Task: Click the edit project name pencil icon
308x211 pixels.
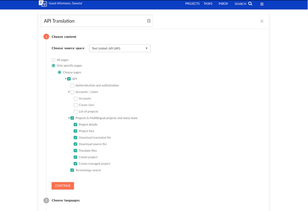Action: 149,21
